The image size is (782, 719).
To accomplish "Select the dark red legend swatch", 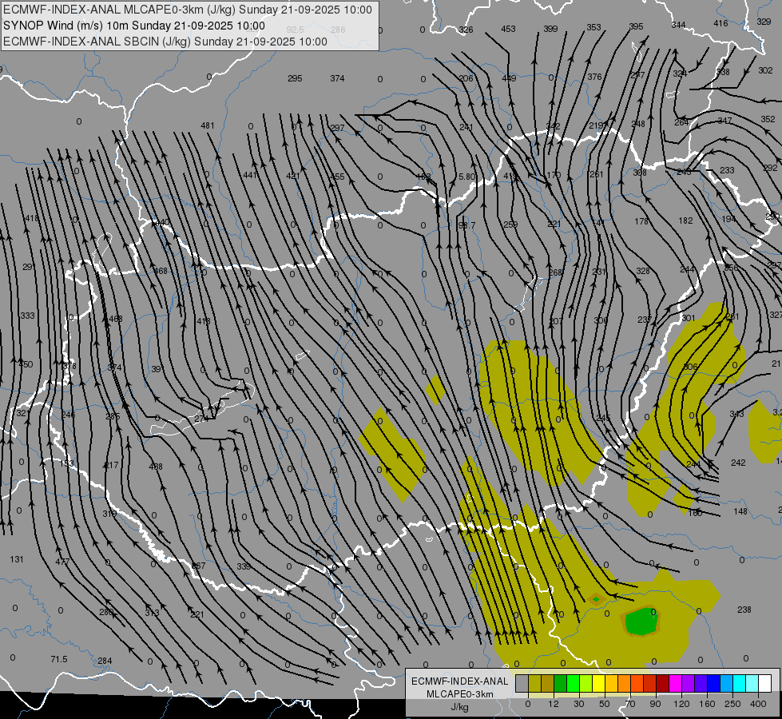I will tap(662, 683).
